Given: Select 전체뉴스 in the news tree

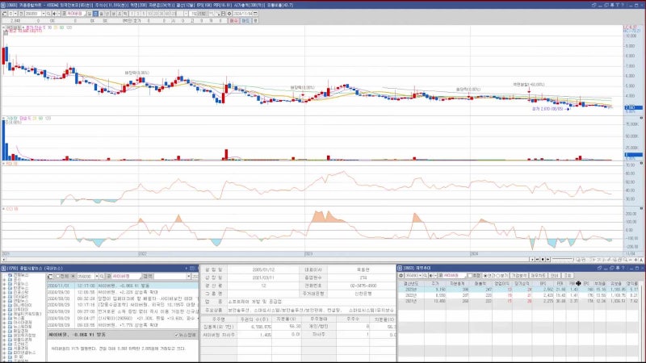Looking at the screenshot, I should click(21, 275).
